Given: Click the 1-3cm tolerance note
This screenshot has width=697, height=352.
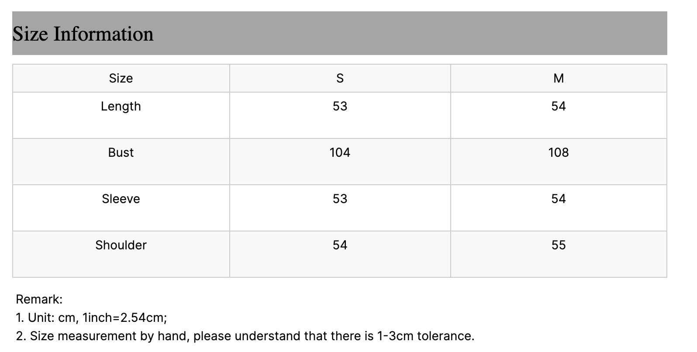Looking at the screenshot, I should pos(245,336).
